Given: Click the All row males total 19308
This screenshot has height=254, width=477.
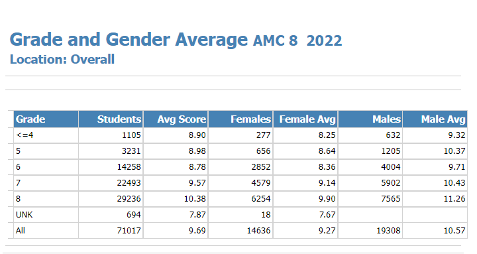Looking at the screenshot, I should [388, 231].
